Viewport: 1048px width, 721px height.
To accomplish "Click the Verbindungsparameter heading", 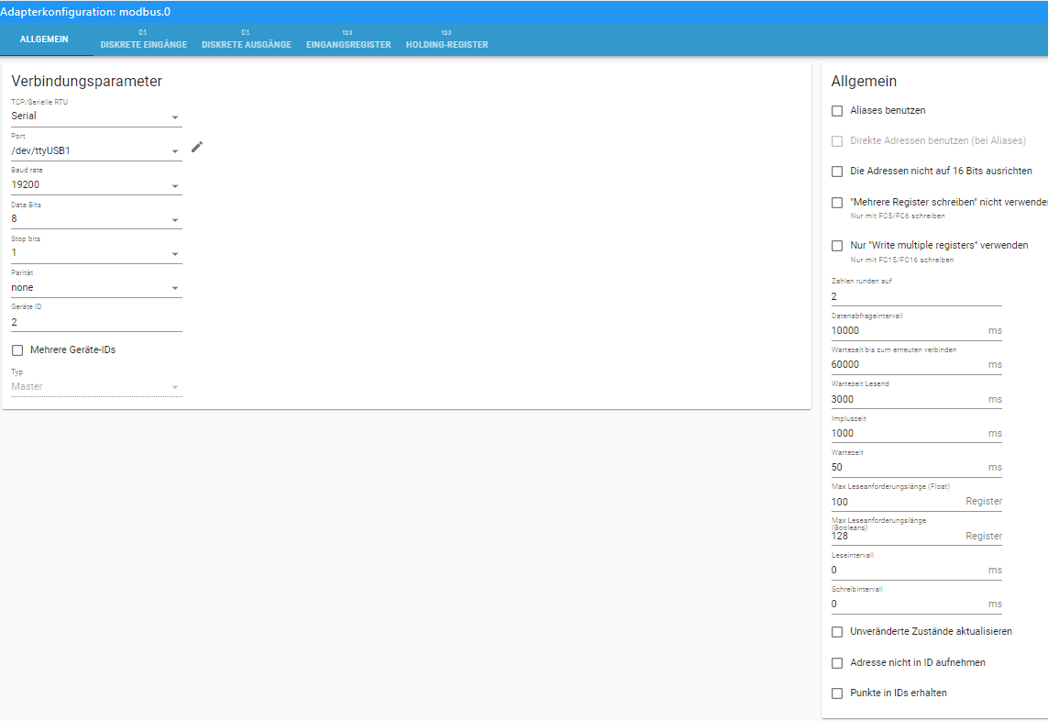I will click(87, 82).
